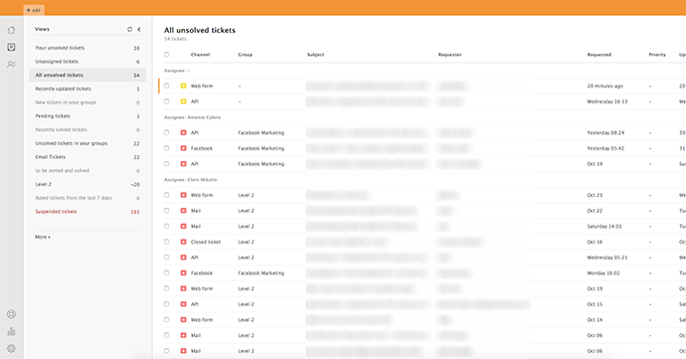The height and width of the screenshot is (359, 686).
Task: Click status icon of Oct 22 ticket
Action: pos(183,211)
